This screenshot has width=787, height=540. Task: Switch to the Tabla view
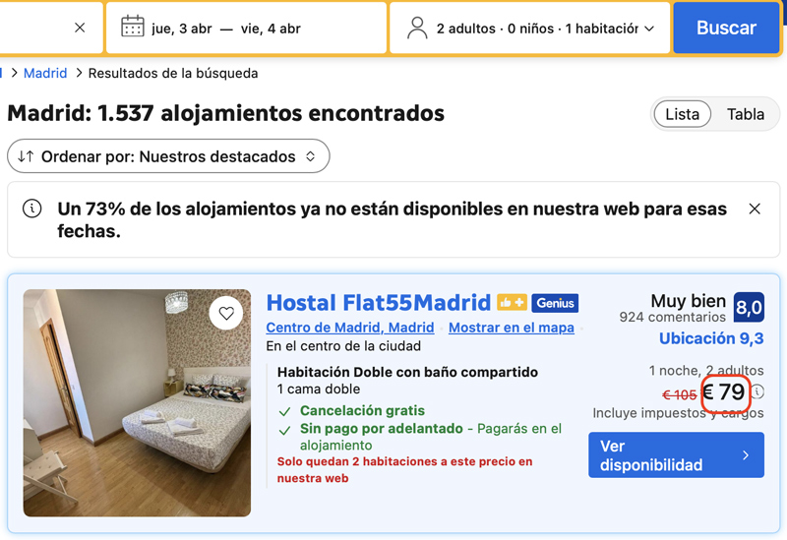746,114
